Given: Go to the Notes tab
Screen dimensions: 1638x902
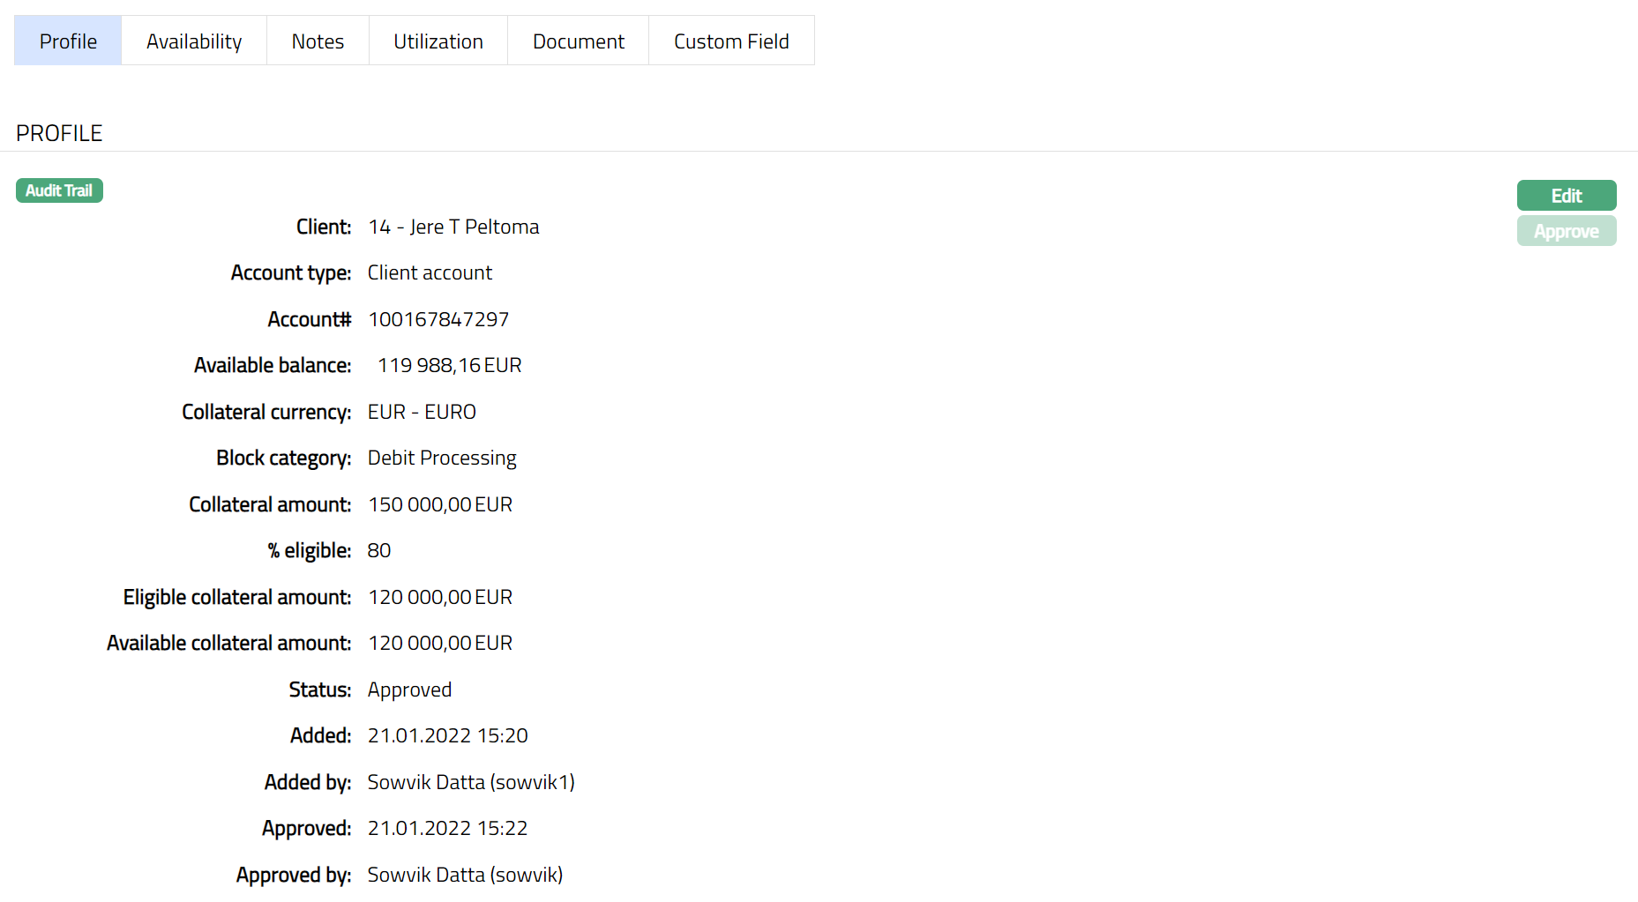Looking at the screenshot, I should click(318, 41).
